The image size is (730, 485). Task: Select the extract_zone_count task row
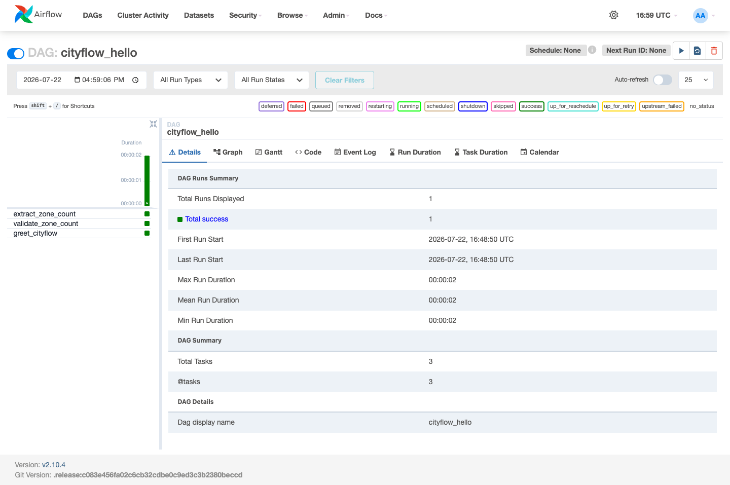tap(79, 214)
